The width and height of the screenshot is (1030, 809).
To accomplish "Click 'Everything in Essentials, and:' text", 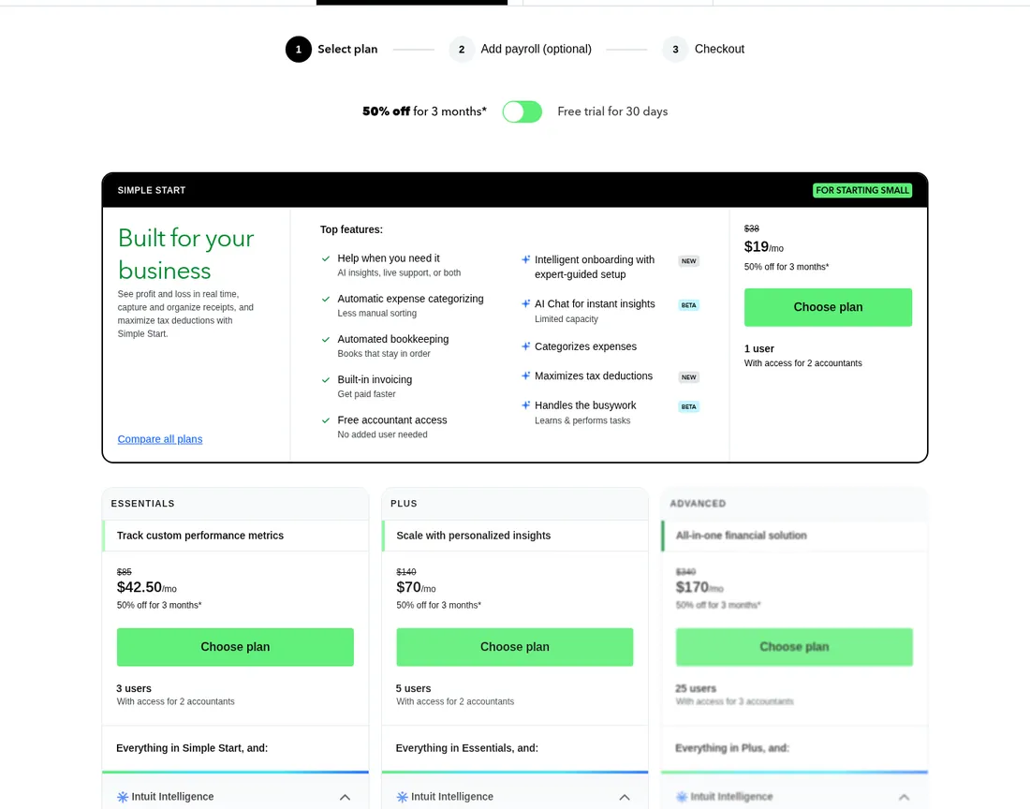I will pos(466,748).
